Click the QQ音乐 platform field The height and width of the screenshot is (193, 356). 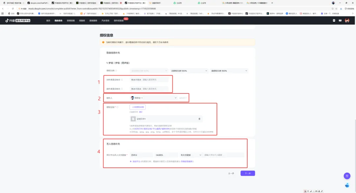tap(166, 155)
